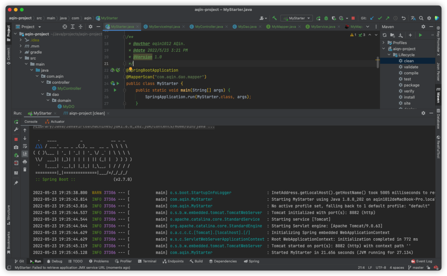Image resolution: width=447 pixels, height=276 pixels.
Task: Click master branch in status bar
Action: pos(416,268)
